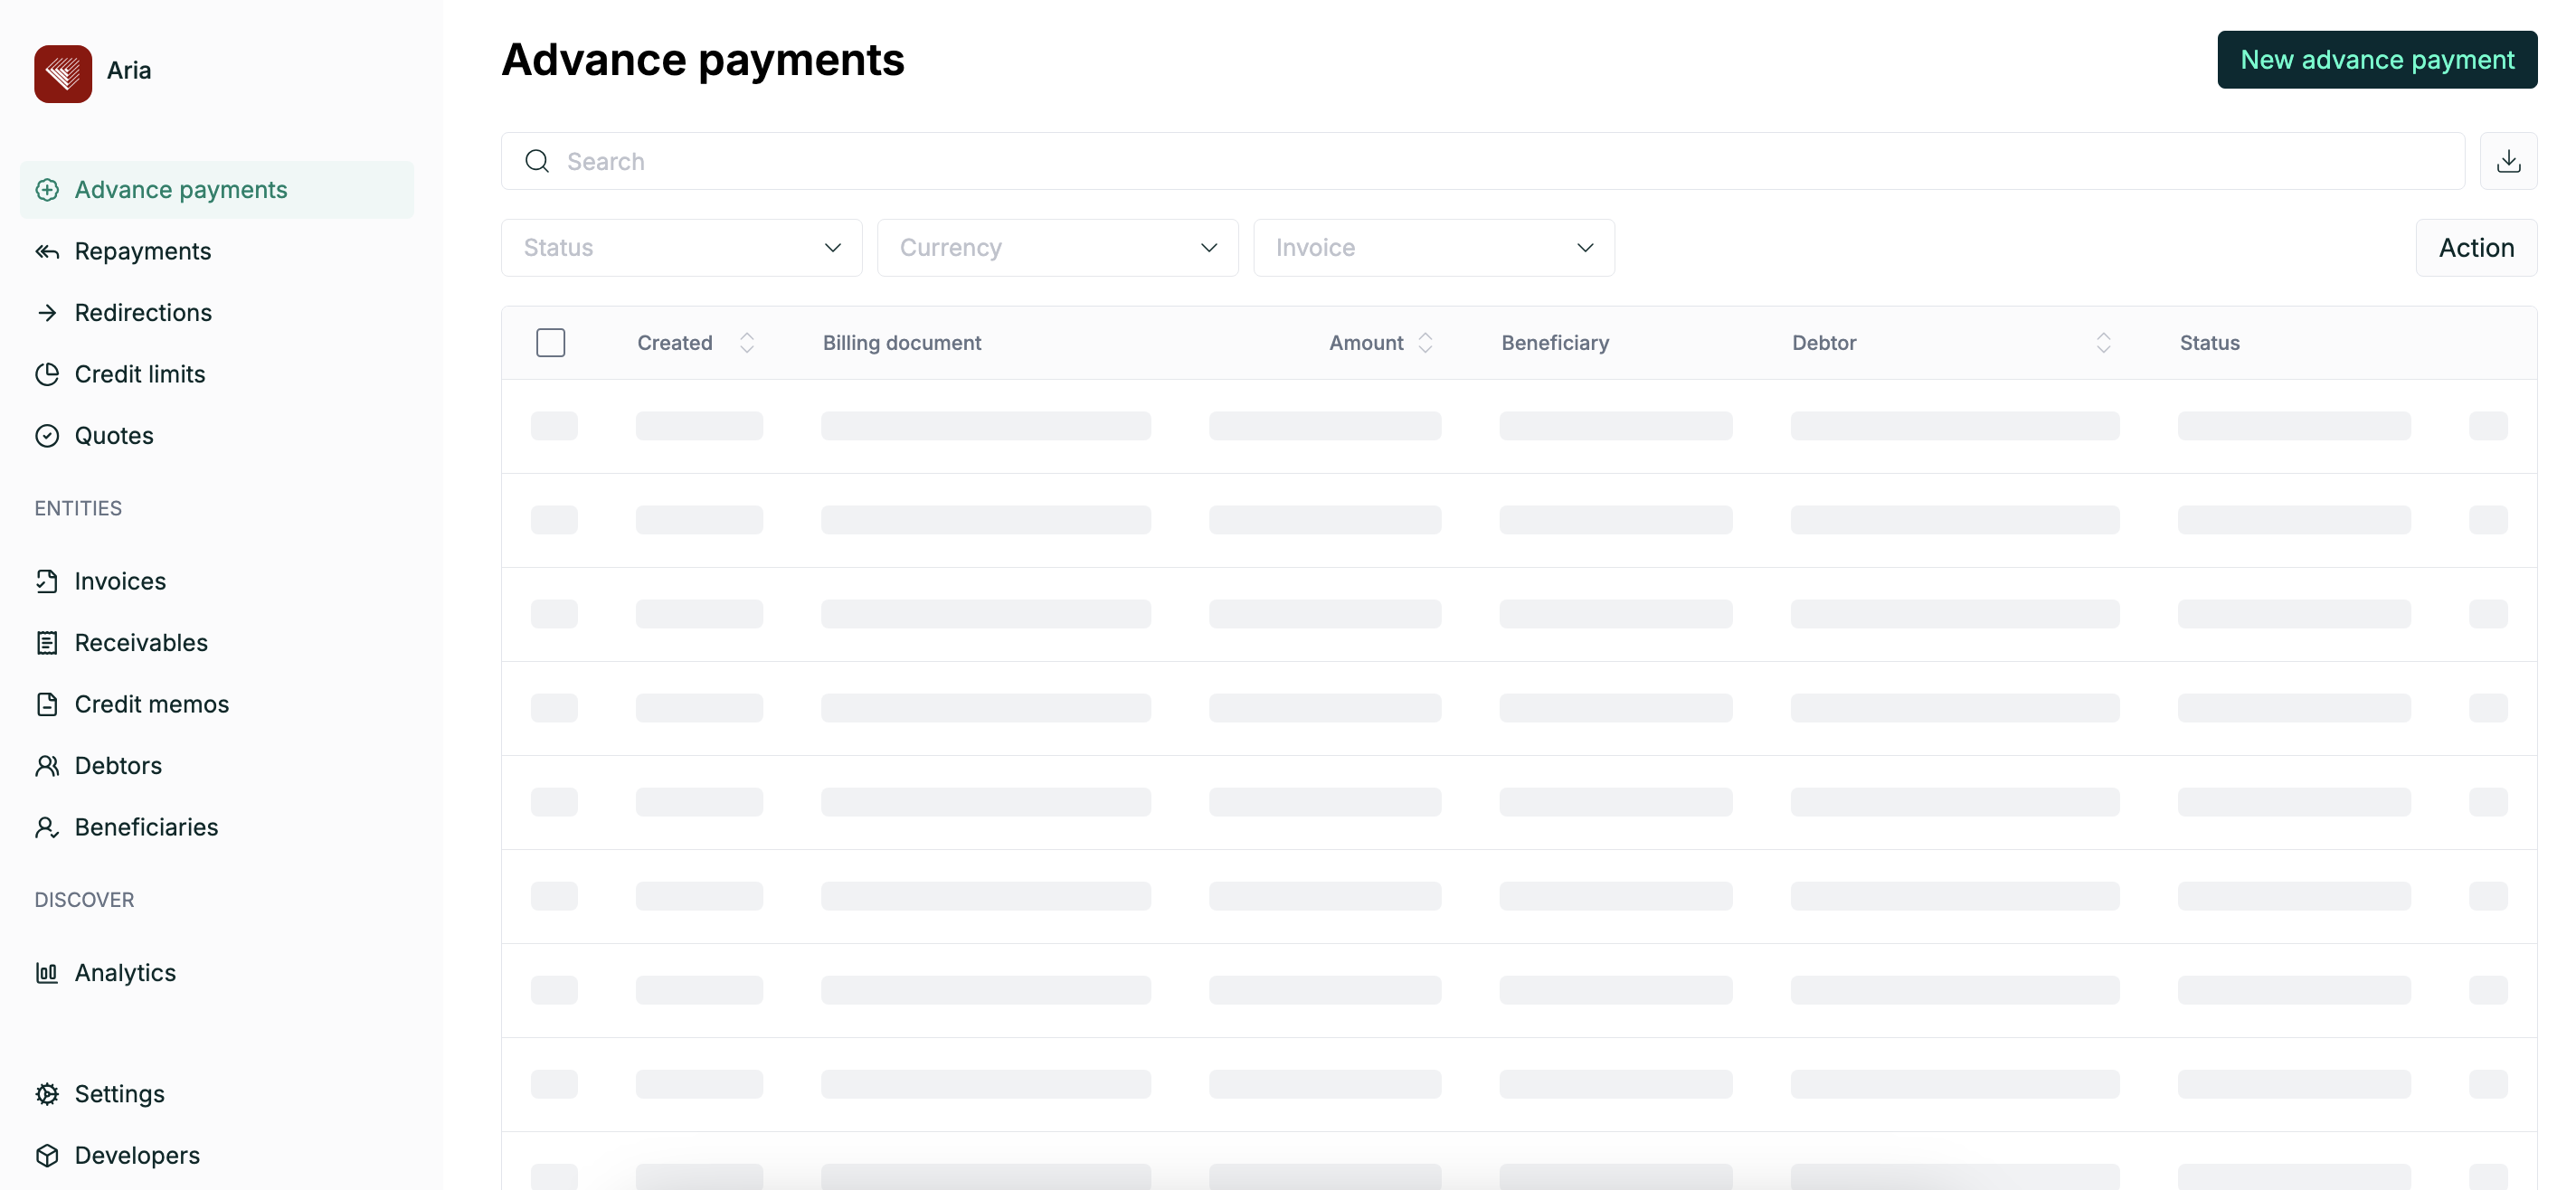Click the Debtor column header label
The height and width of the screenshot is (1190, 2576).
click(x=1824, y=343)
